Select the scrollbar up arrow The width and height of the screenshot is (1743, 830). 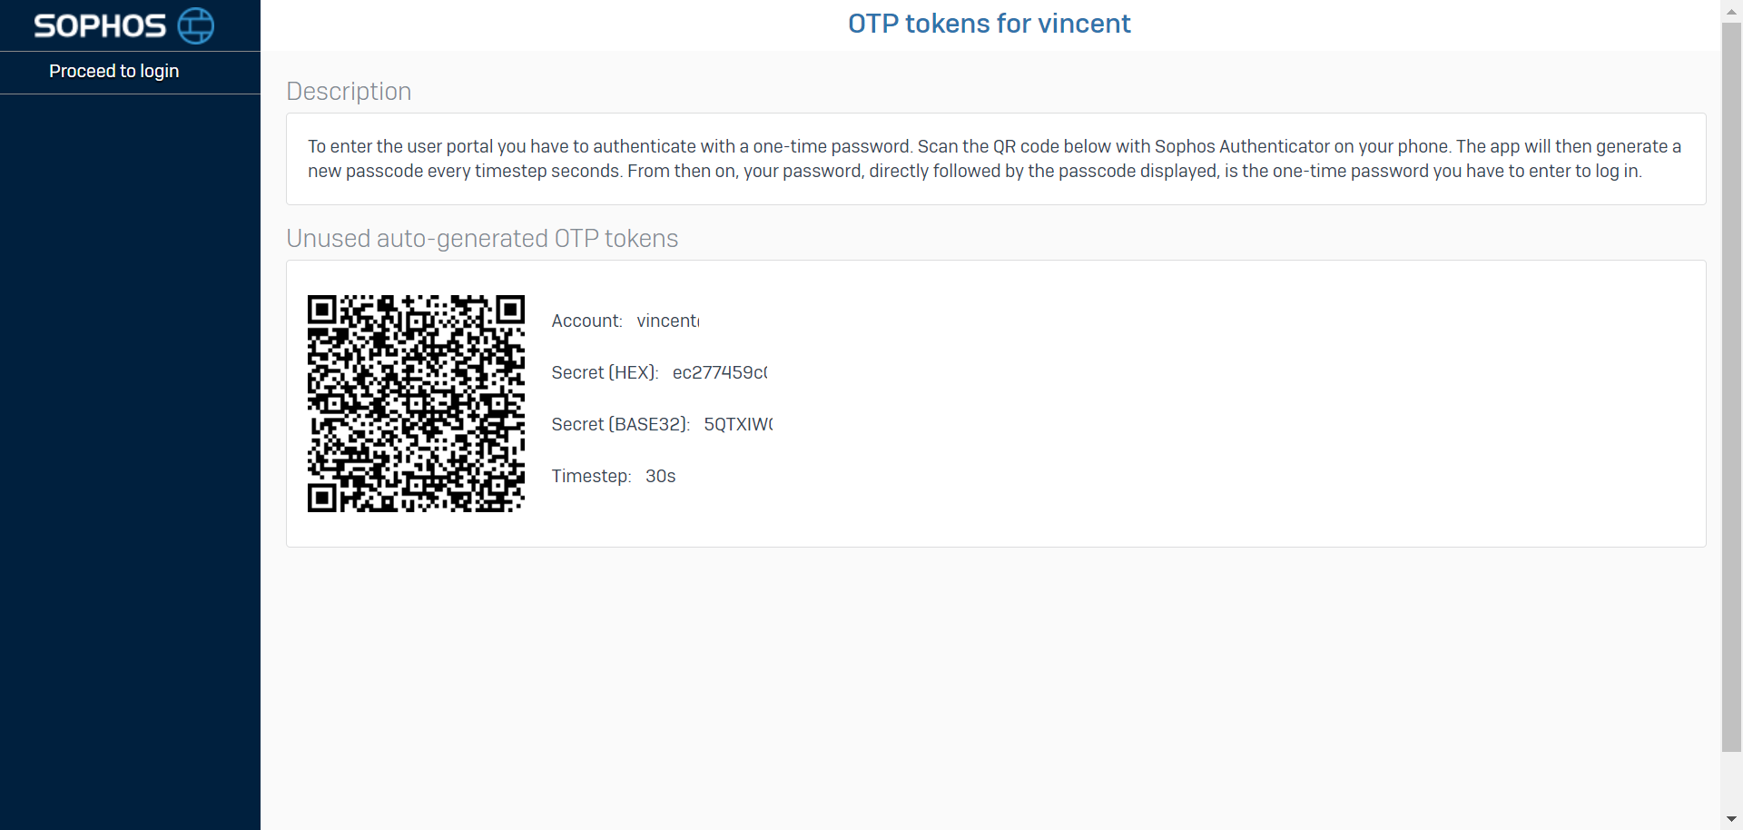(1732, 9)
